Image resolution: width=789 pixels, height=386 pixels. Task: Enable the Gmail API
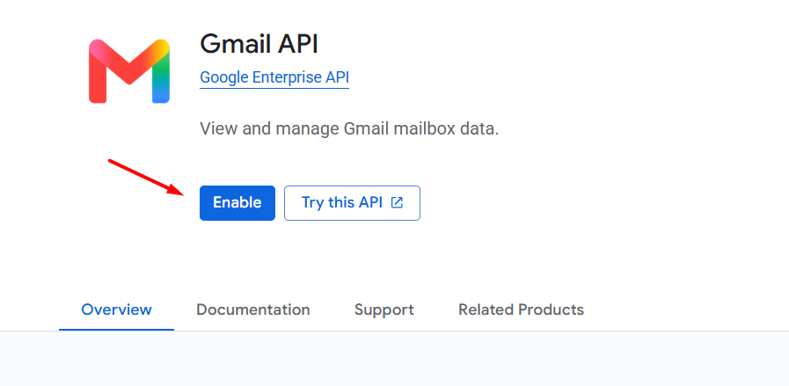coord(237,203)
